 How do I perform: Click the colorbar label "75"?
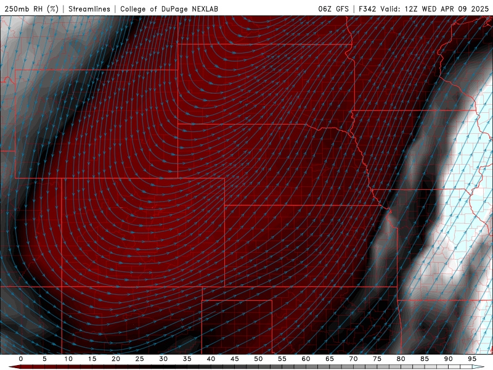point(377,359)
